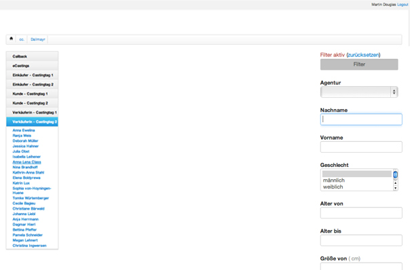Expand 'Kunde - Castingtag 2' section
This screenshot has height=270, width=410.
32,103
